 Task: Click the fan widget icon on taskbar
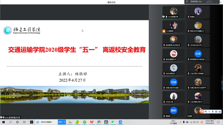pos(31,122)
